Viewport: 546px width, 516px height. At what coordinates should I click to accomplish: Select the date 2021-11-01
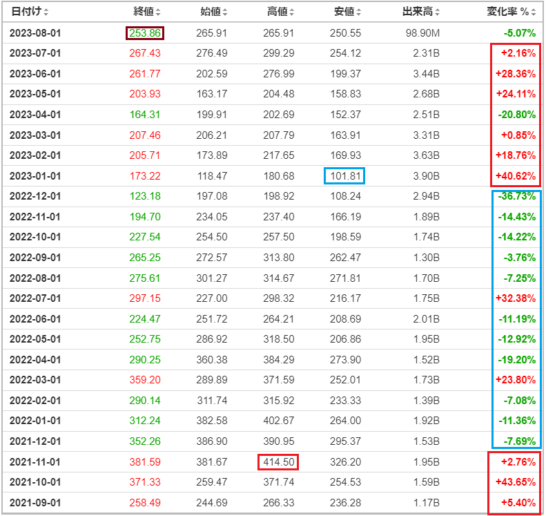(35, 462)
